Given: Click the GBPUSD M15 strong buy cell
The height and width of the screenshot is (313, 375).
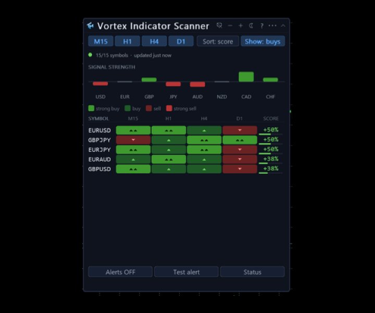Looking at the screenshot, I should [133, 169].
